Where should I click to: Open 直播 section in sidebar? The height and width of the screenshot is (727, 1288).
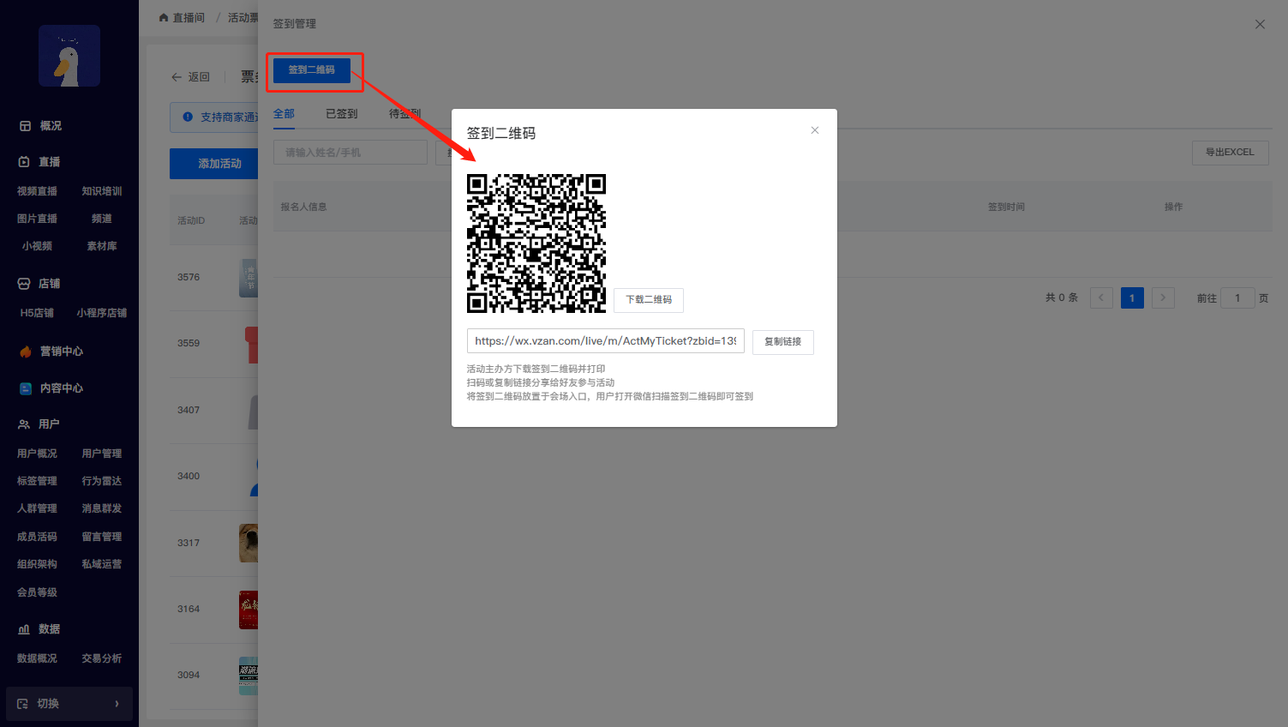click(x=49, y=162)
